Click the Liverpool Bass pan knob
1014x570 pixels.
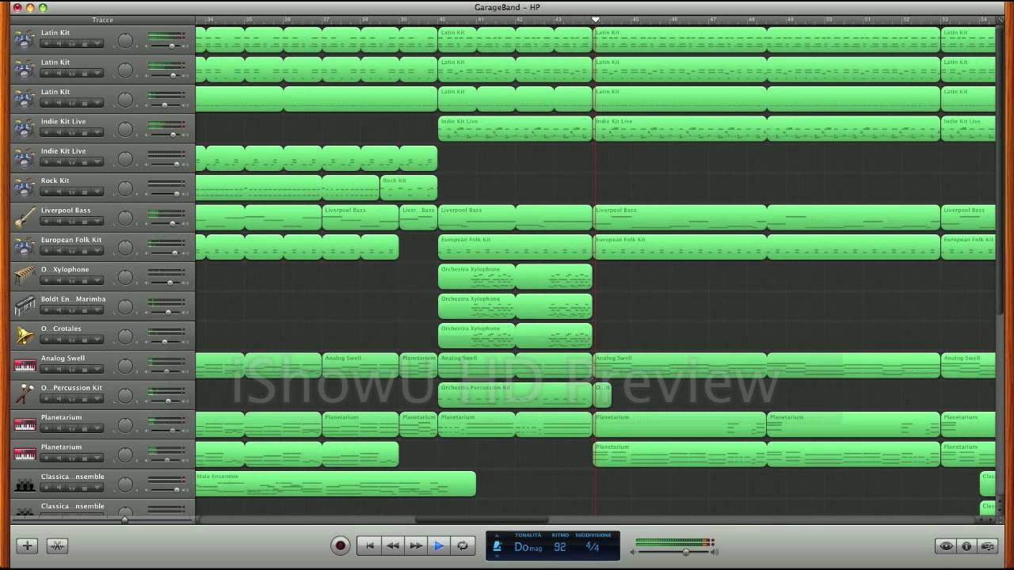pyautogui.click(x=125, y=218)
